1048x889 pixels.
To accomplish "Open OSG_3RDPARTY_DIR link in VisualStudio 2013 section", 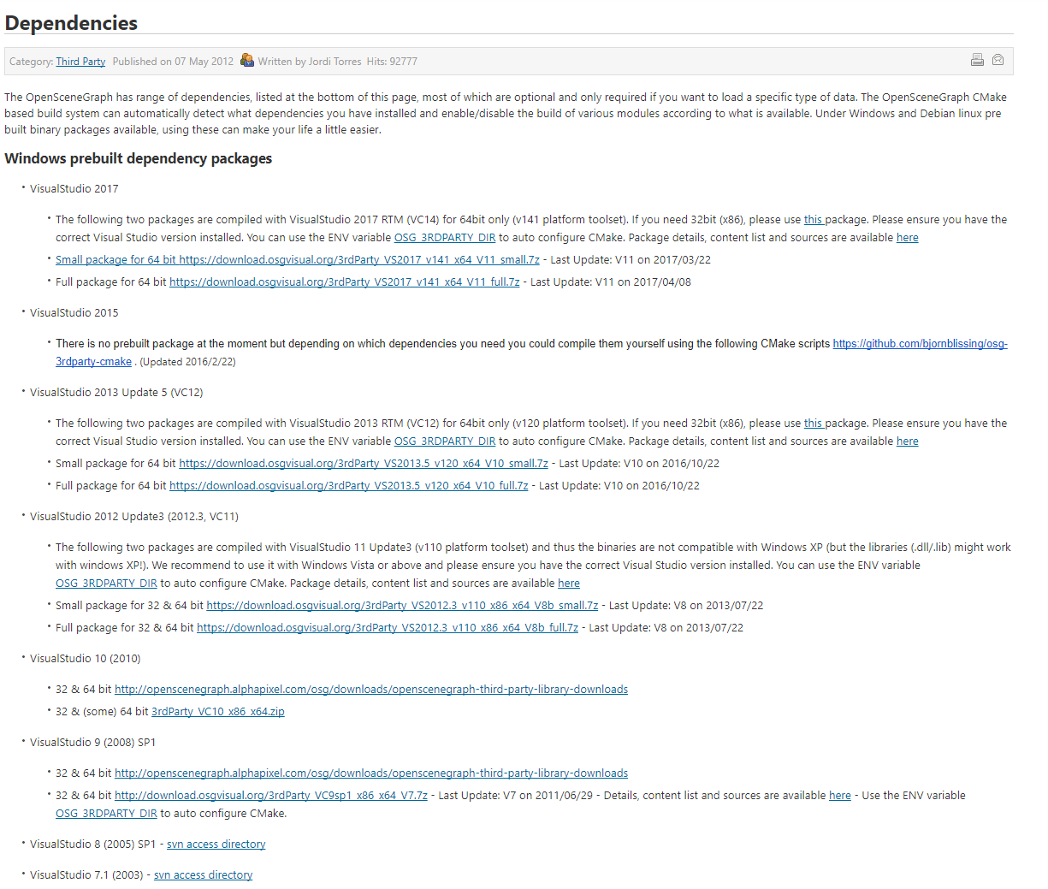I will pos(445,442).
